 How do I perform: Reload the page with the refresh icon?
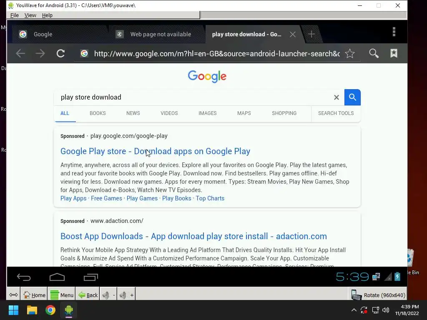(60, 53)
